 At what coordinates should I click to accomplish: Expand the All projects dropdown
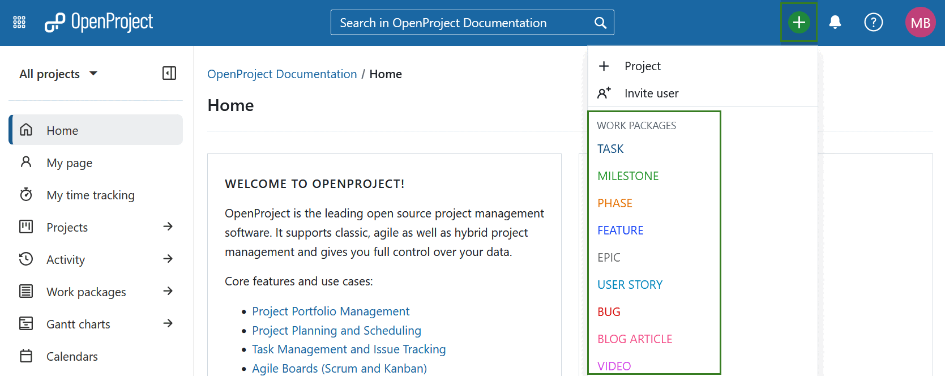click(x=58, y=74)
